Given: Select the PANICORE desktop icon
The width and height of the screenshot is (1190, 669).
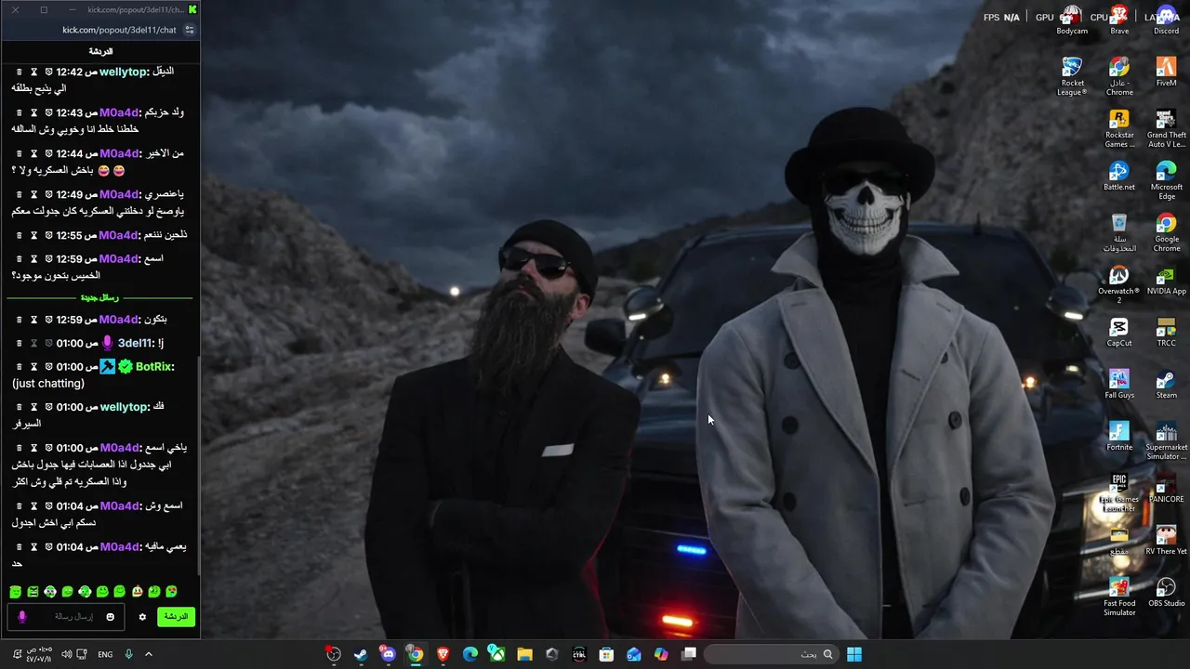Looking at the screenshot, I should [1166, 488].
